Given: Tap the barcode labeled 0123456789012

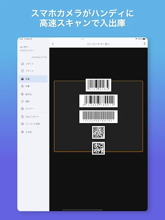Looking at the screenshot, I should point(98,101).
